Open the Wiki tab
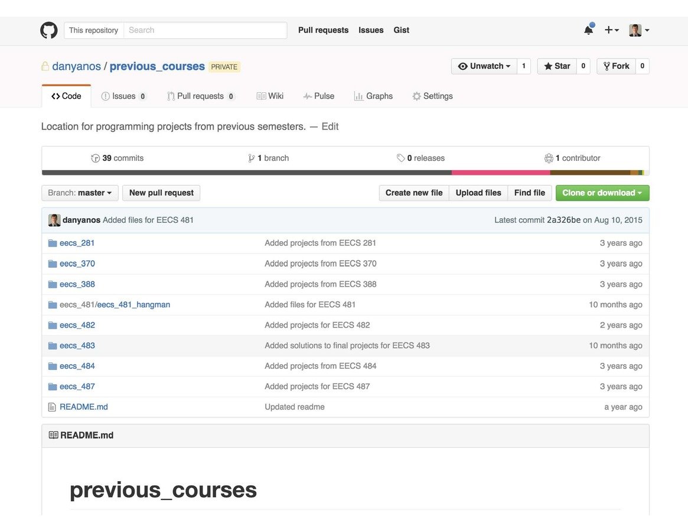Viewport: 688px width, 532px height. [270, 96]
